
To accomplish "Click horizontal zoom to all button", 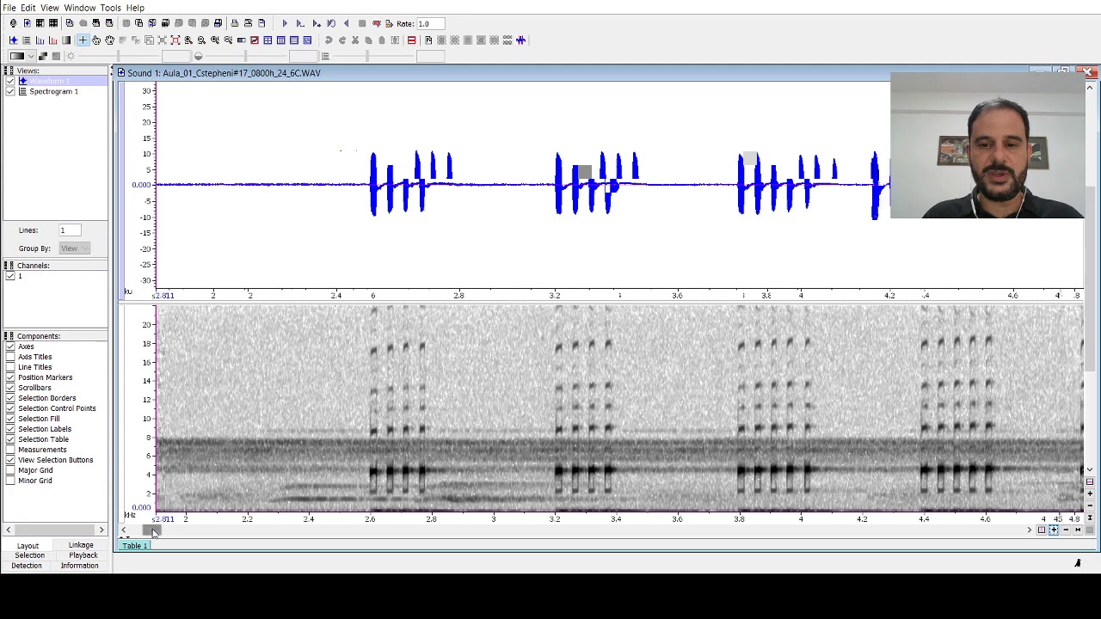I will (x=1078, y=530).
